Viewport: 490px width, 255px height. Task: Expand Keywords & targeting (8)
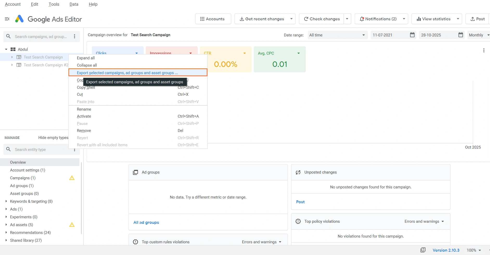6,201
